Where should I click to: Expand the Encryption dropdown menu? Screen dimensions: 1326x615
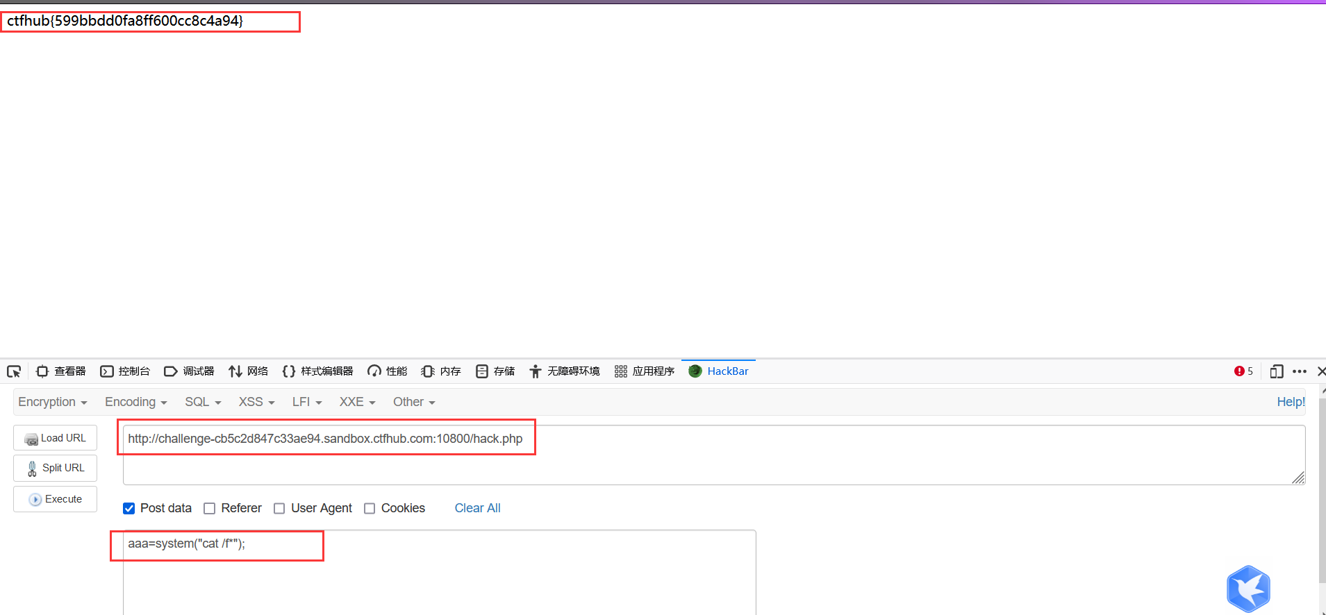pyautogui.click(x=53, y=402)
